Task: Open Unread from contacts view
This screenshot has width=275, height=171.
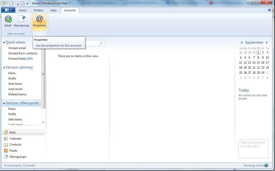Action: pyautogui.click(x=23, y=53)
